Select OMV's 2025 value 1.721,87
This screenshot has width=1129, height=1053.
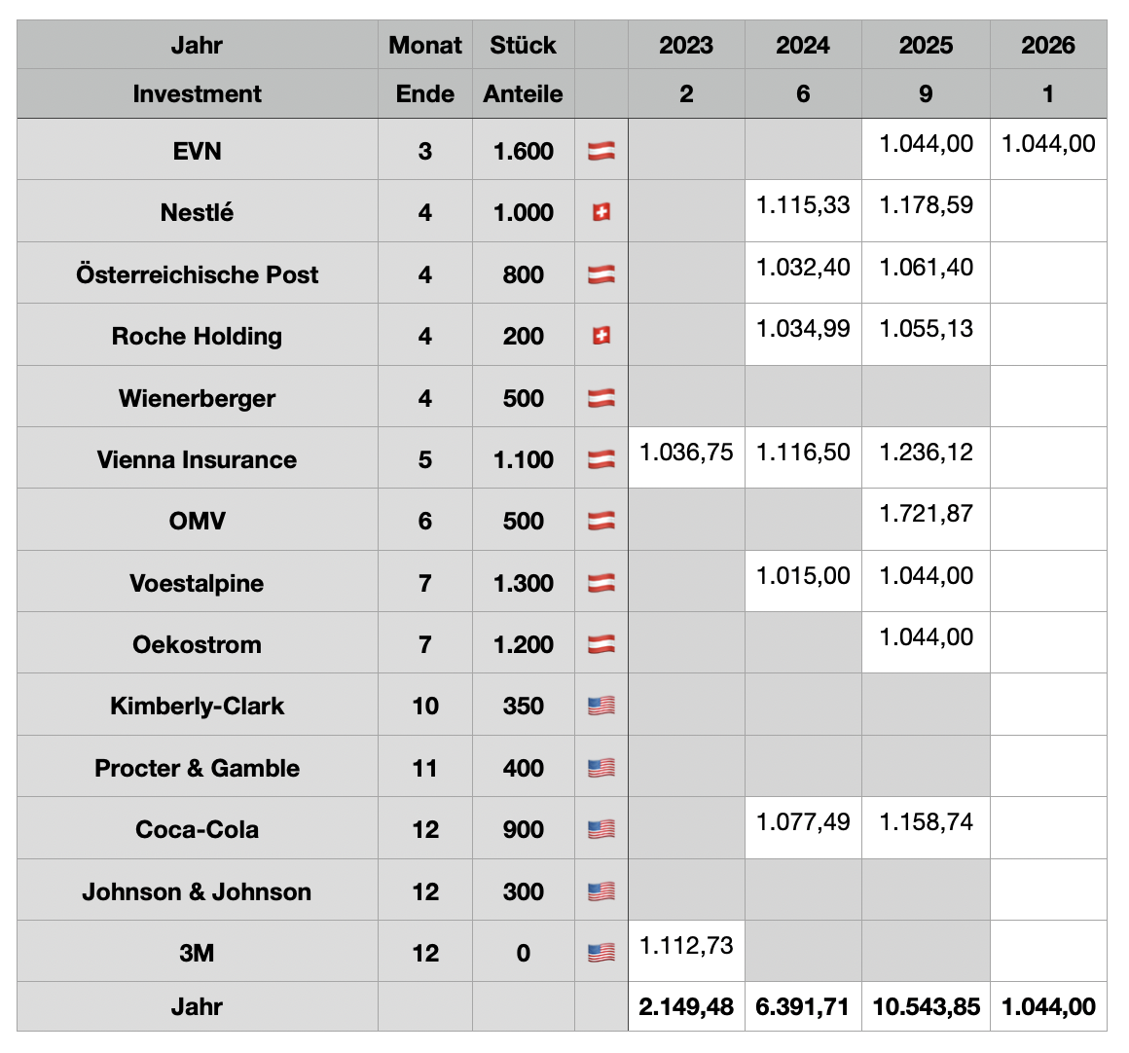click(x=926, y=514)
